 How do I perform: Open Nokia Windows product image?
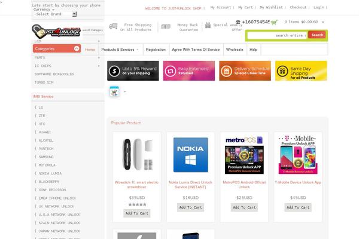coord(191,155)
